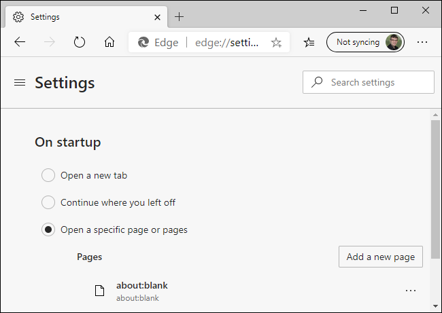Open more actions for about:blank entry
This screenshot has width=442, height=313.
(410, 291)
